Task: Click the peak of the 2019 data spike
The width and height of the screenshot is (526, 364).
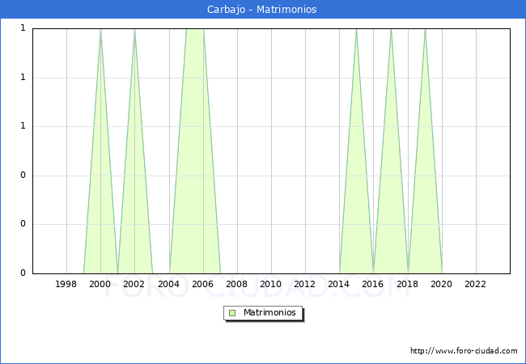Action: pyautogui.click(x=425, y=30)
